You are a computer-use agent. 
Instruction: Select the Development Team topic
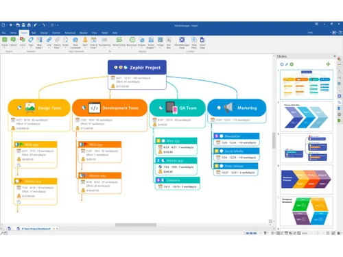click(110, 108)
